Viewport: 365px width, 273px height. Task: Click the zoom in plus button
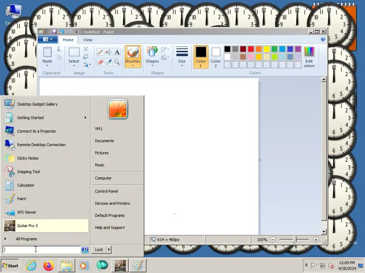[x=316, y=240]
